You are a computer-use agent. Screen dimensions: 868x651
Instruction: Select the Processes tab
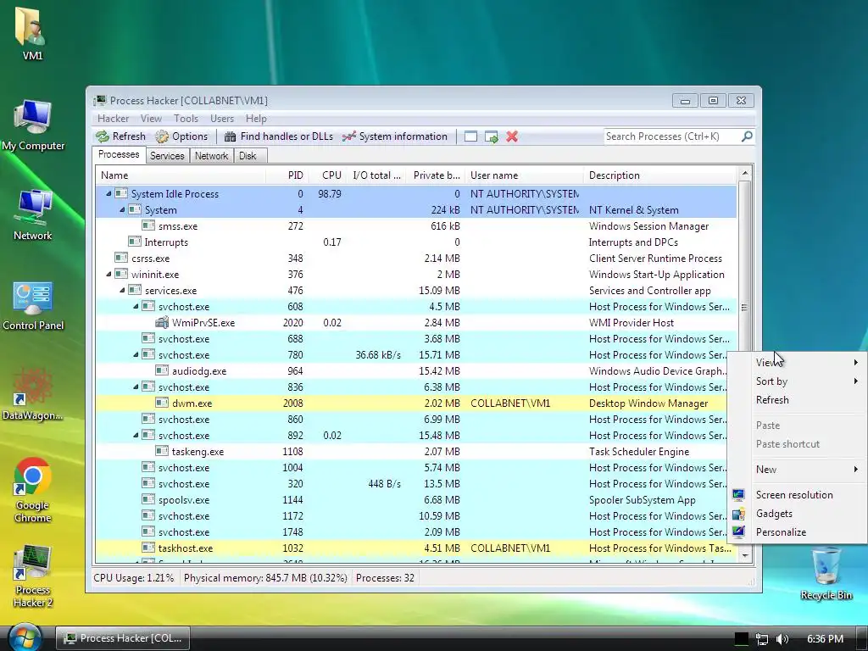[119, 154]
